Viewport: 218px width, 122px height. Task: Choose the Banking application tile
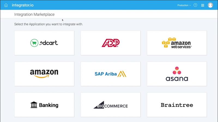point(44,105)
